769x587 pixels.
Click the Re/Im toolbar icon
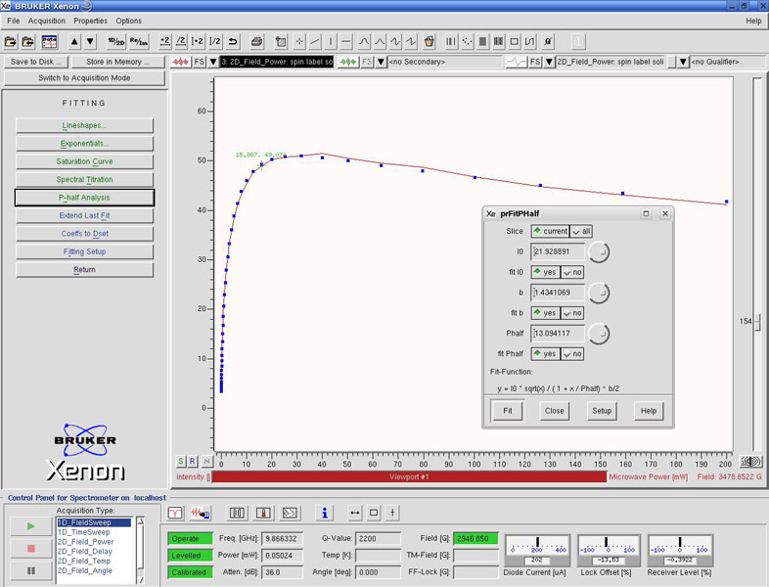(138, 42)
